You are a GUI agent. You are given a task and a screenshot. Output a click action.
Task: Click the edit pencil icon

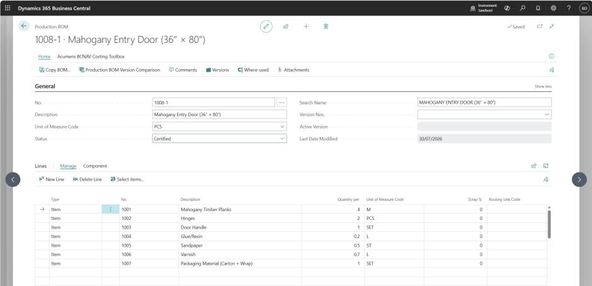point(266,26)
